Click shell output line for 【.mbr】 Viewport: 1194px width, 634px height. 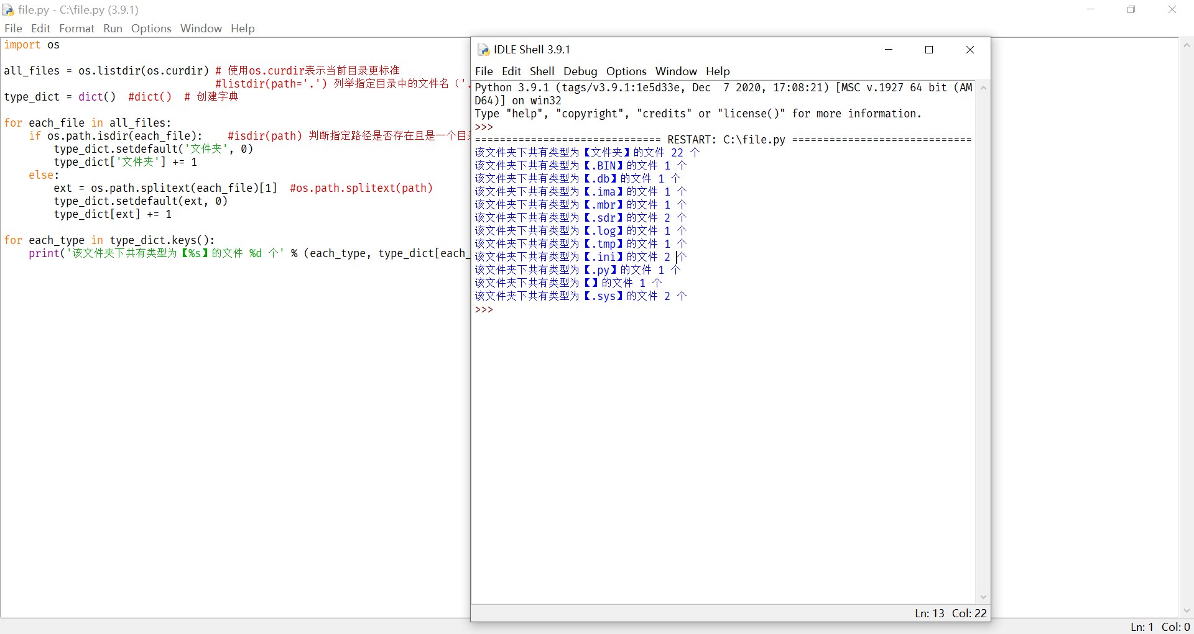[581, 205]
